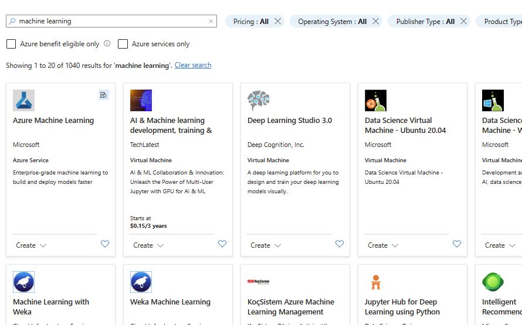Viewport: 522px width, 325px height.
Task: Open the Pricing filter pill
Action: (250, 22)
